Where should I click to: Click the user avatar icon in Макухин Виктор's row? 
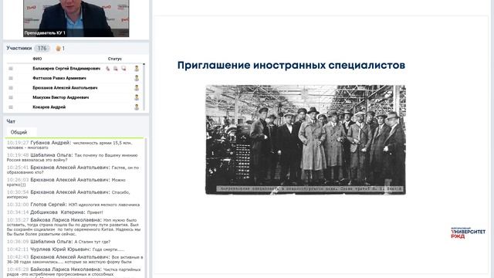(137, 97)
